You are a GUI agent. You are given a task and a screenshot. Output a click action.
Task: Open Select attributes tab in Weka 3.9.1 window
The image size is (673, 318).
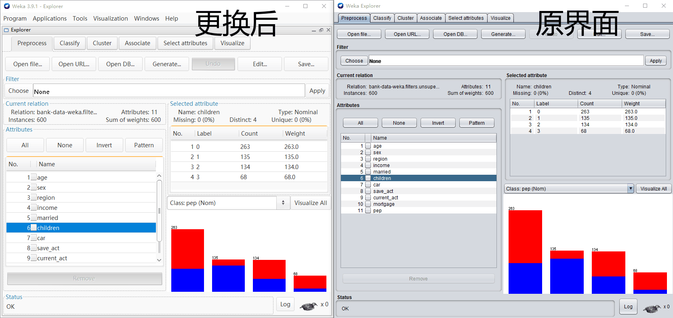[185, 43]
